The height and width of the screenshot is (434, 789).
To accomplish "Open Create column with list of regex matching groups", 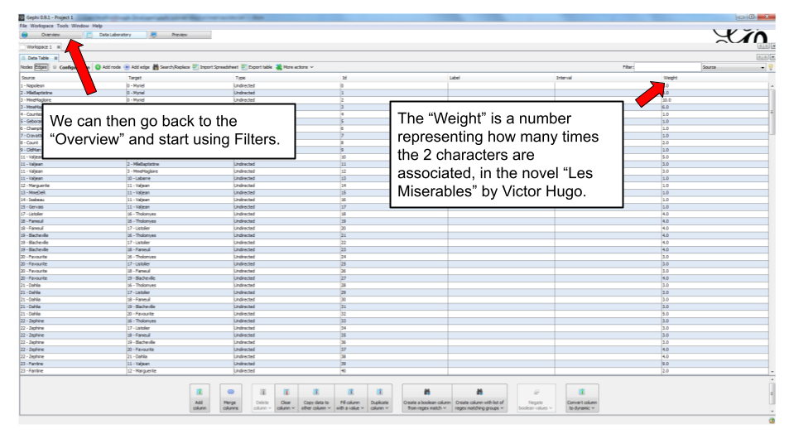I will click(479, 398).
